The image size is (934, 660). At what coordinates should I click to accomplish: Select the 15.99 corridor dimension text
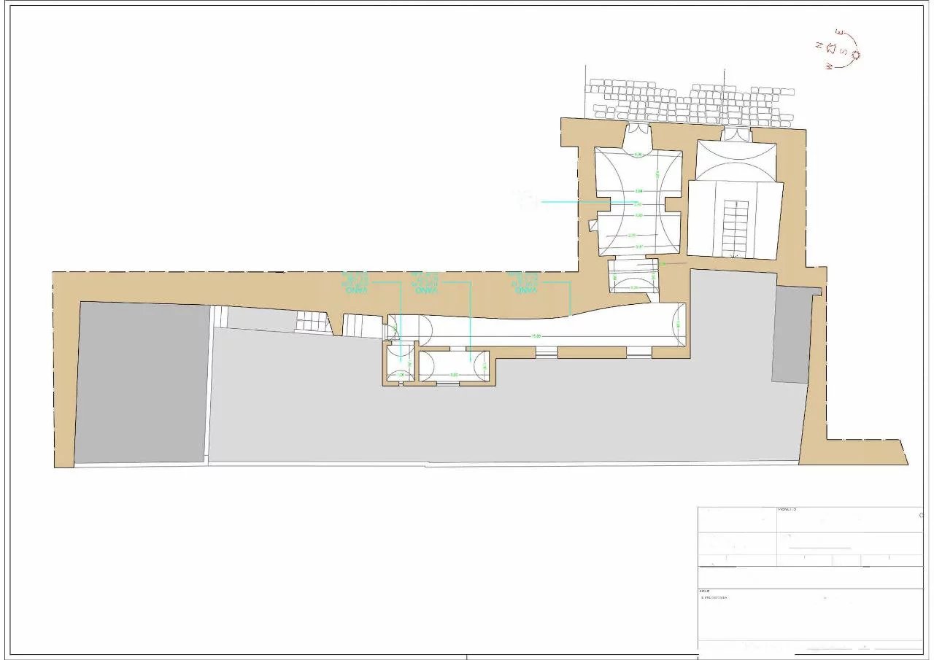pos(536,336)
